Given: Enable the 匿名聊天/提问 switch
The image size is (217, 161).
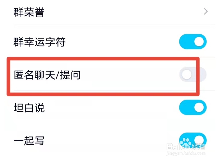Looking at the screenshot, I should (x=193, y=75).
